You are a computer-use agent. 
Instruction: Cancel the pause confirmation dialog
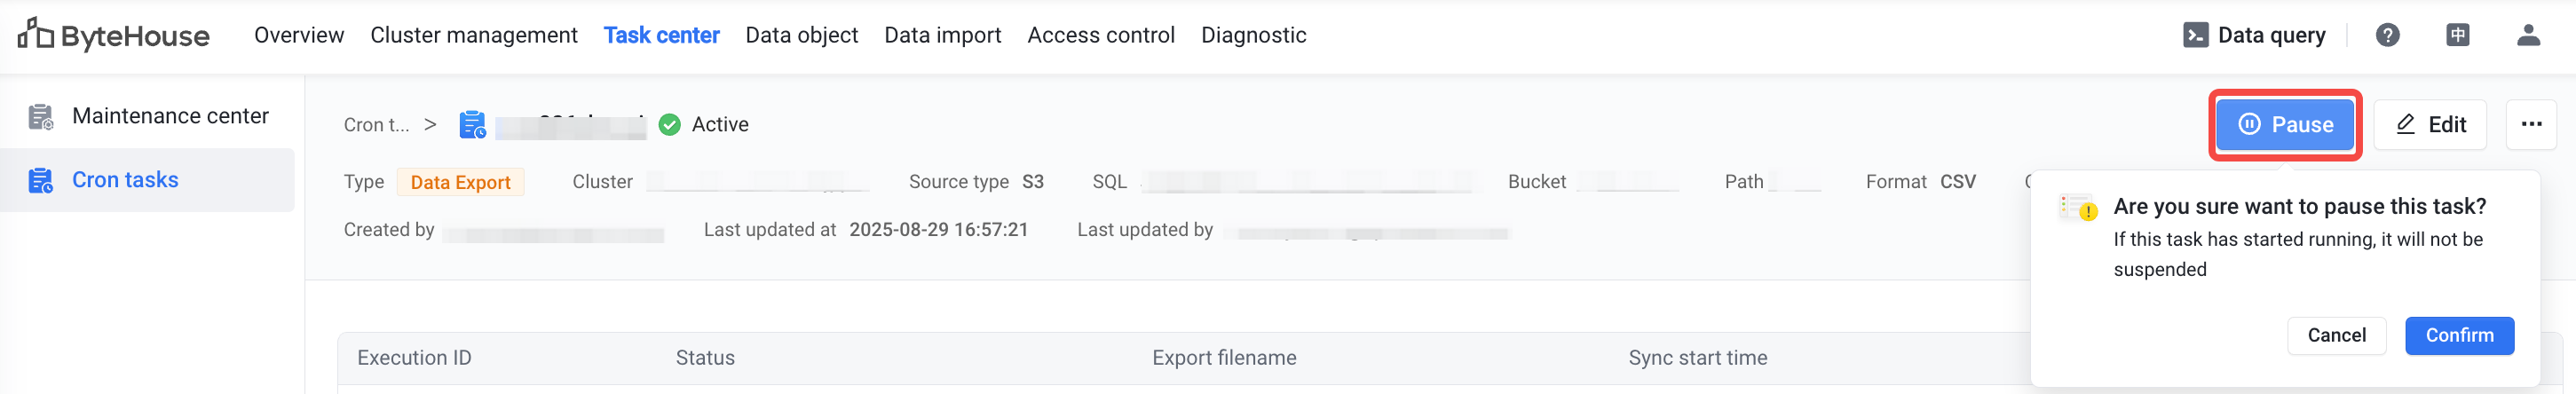(2336, 335)
